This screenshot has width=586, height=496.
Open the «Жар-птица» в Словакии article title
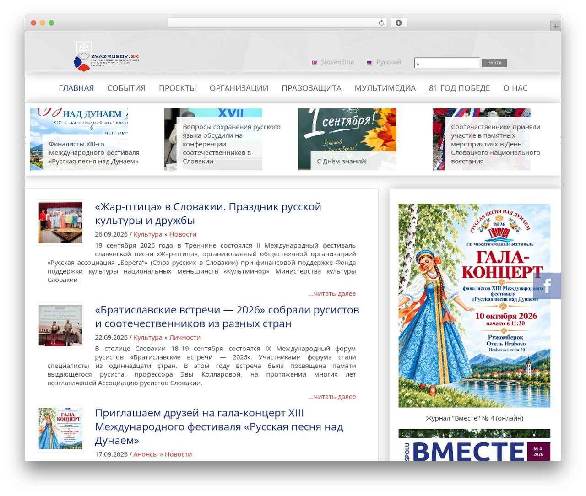tap(208, 214)
